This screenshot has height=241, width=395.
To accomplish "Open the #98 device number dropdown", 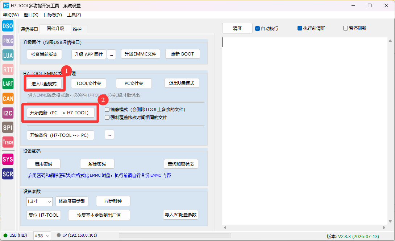I will point(42,236).
